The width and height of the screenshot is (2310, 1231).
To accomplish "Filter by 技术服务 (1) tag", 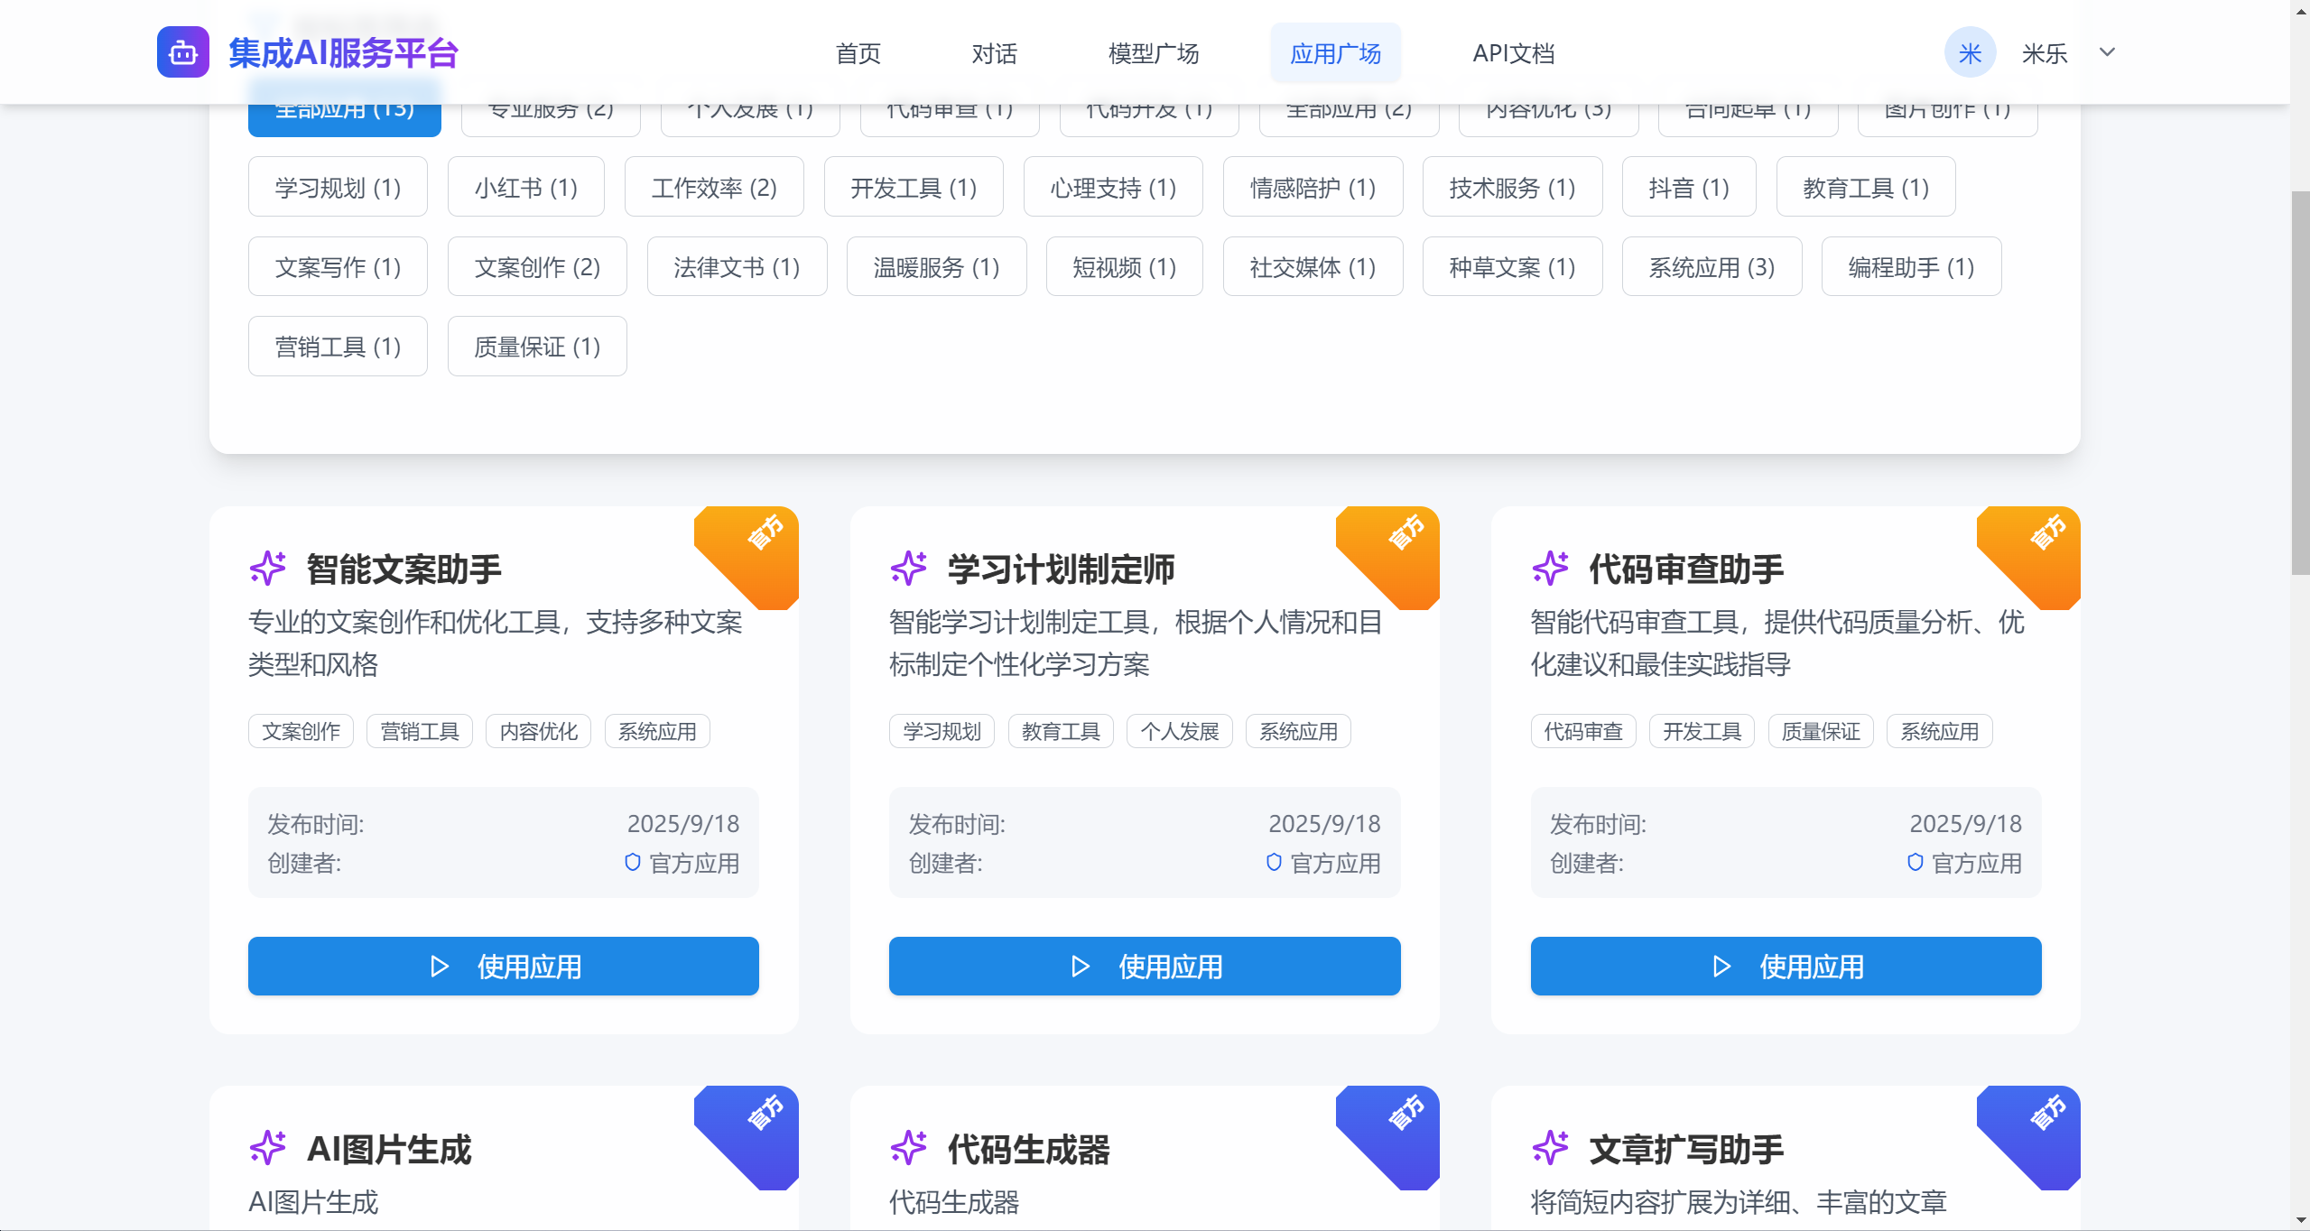I will [x=1512, y=187].
